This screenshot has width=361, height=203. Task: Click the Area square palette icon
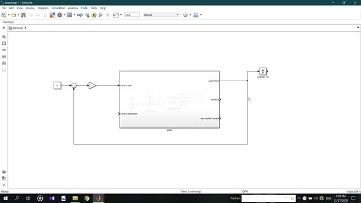tap(4, 70)
